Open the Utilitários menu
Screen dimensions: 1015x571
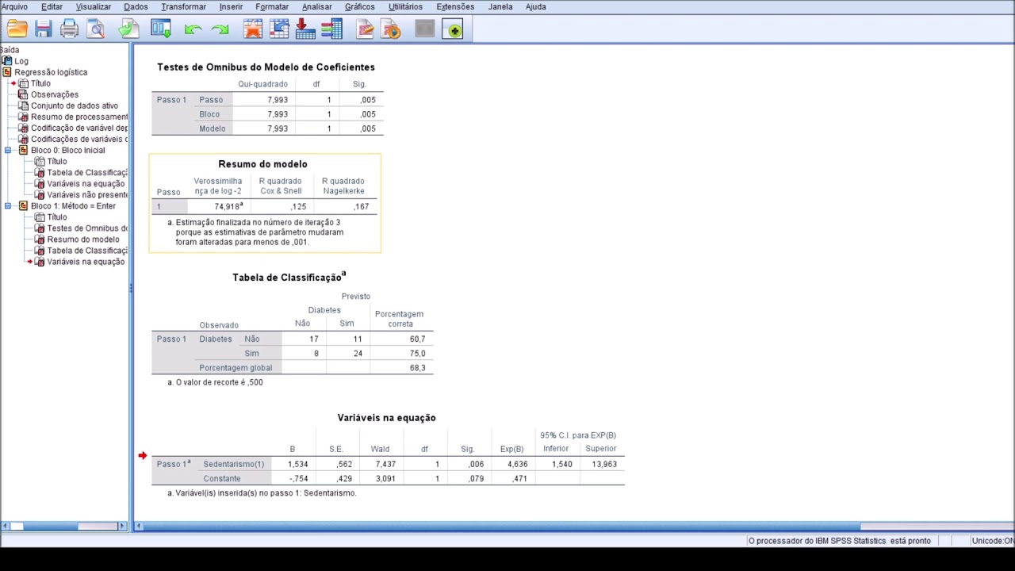[x=405, y=6]
